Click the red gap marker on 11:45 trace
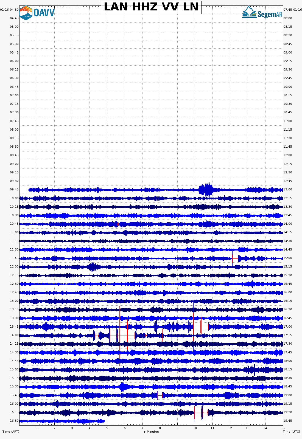 [235, 258]
